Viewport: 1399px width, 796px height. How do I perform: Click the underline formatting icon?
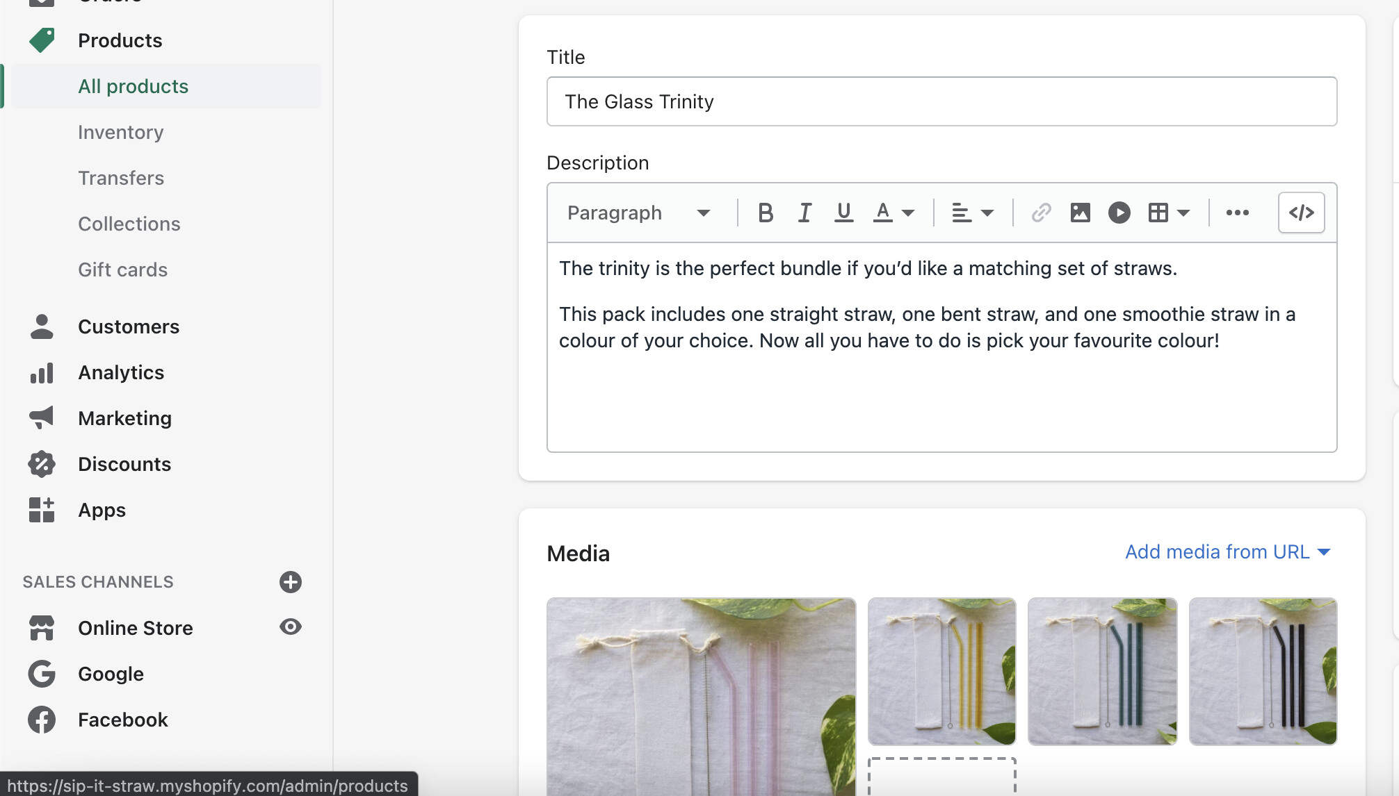point(843,213)
